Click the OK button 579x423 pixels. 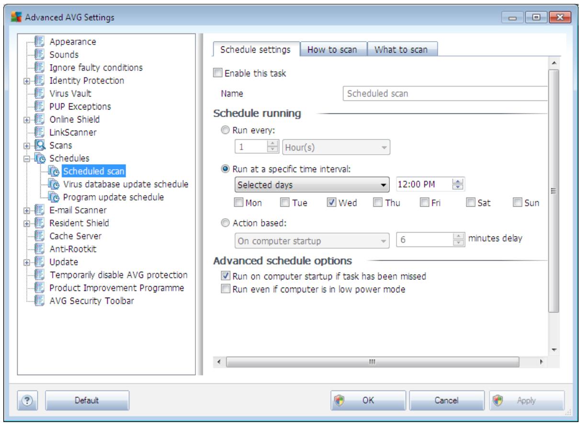point(368,401)
